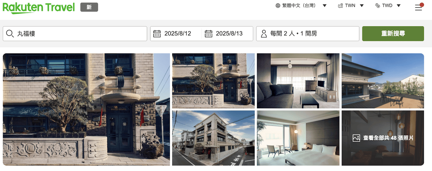
Task: Click the check-out calendar icon
Action: 208,33
